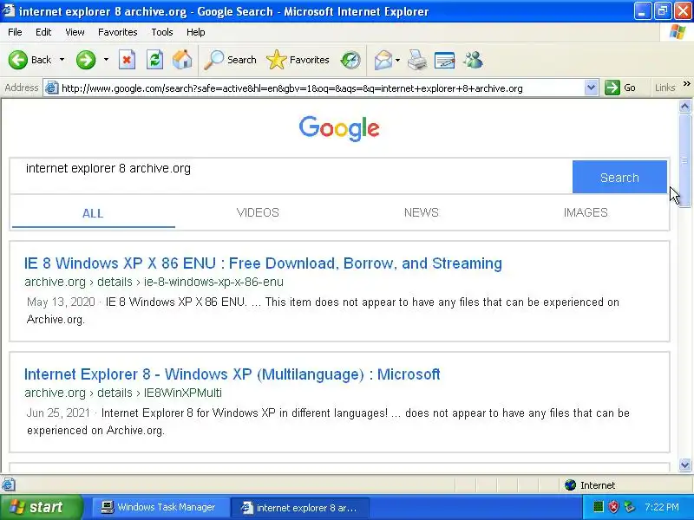Click the IE8WinXPMulti breadcrumb text

[183, 393]
